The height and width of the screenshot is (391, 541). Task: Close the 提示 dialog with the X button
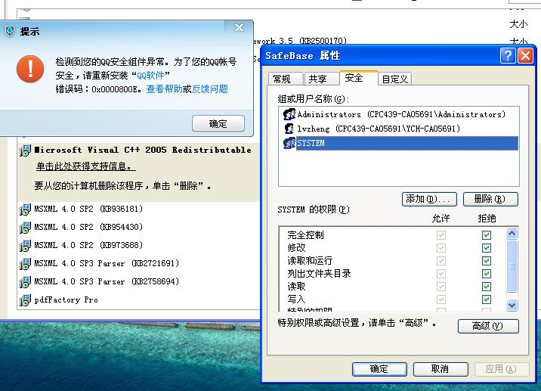[239, 28]
